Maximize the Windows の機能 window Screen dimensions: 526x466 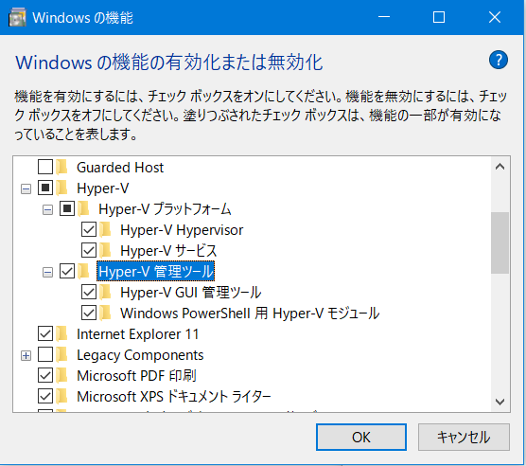(439, 17)
